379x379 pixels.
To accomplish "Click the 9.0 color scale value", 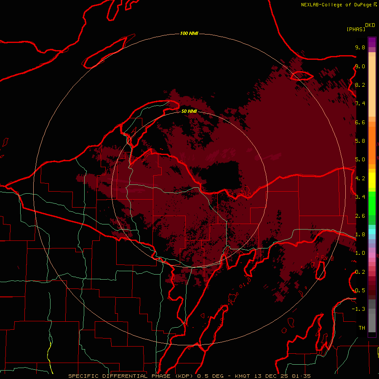I will (x=360, y=66).
